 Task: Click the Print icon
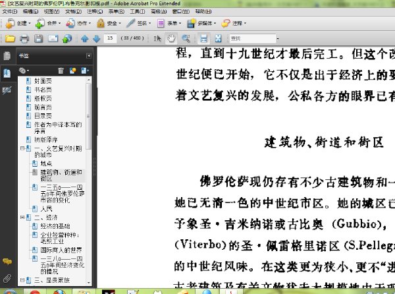tap(24, 39)
